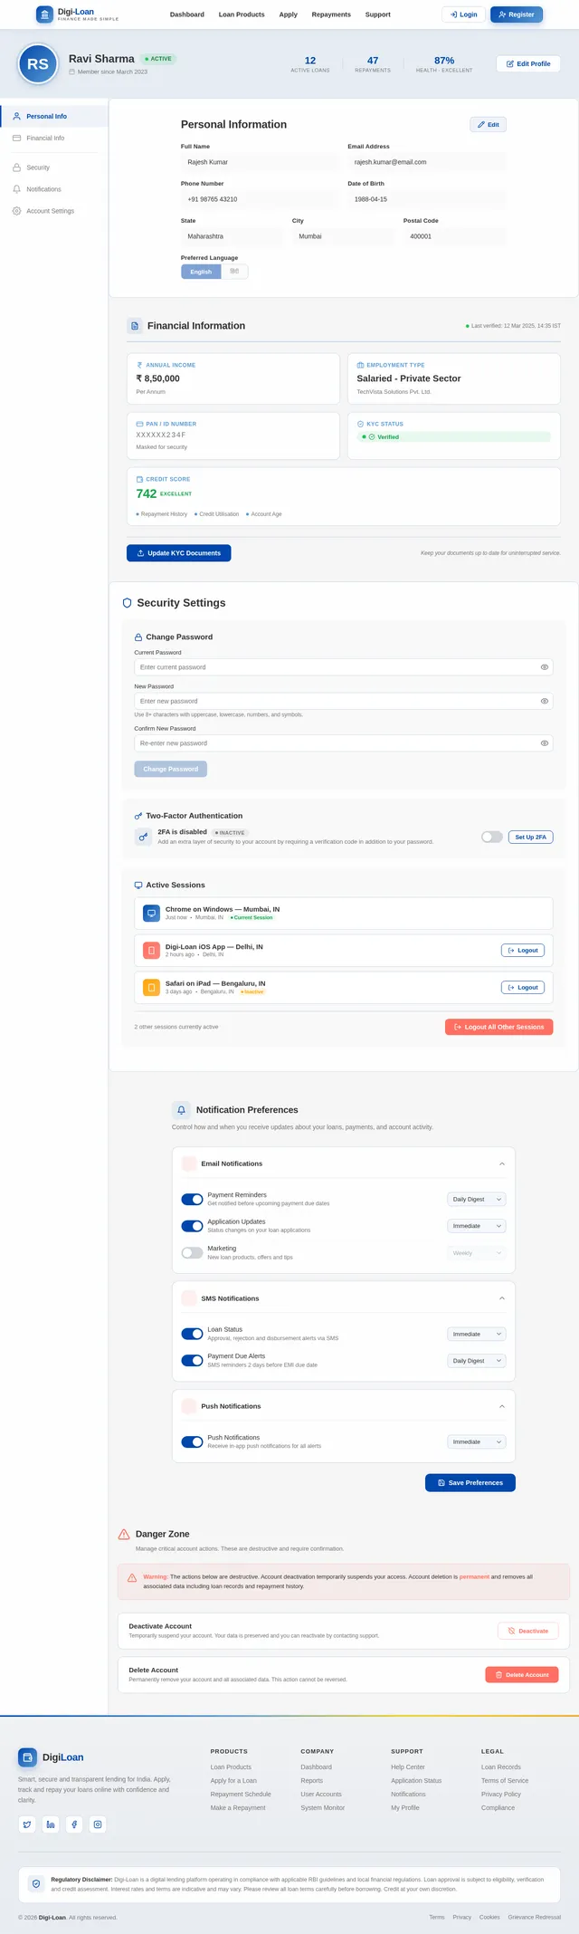Click the Set Up 2FA button
The height and width of the screenshot is (1934, 579).
531,838
